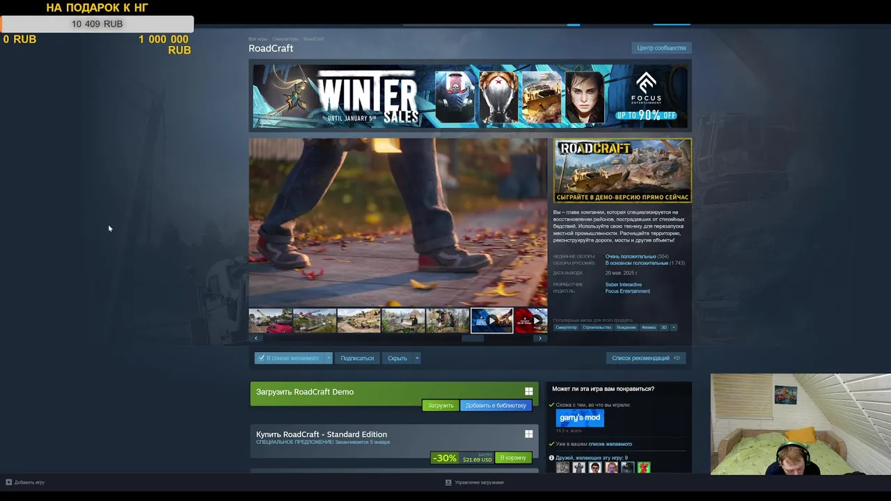
Task: Click the 20 мая. 2025 г. release date
Action: (621, 273)
